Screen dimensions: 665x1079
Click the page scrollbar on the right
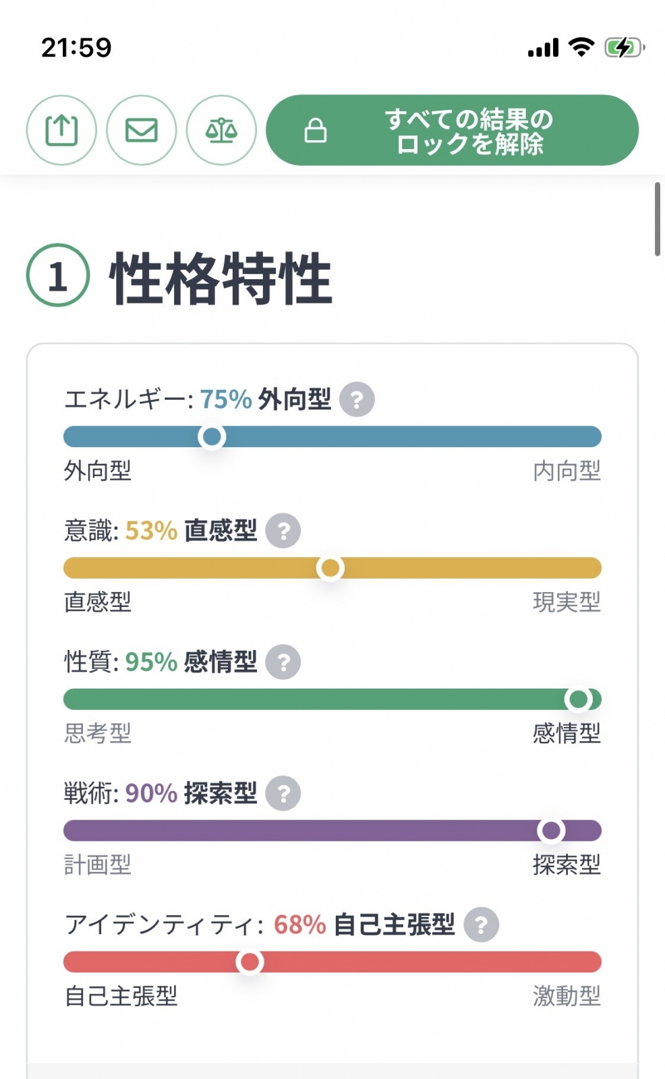(x=657, y=219)
